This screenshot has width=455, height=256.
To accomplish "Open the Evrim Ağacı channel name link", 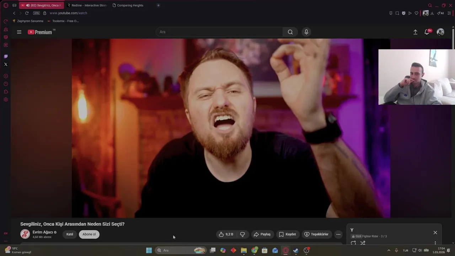I will click(x=43, y=232).
